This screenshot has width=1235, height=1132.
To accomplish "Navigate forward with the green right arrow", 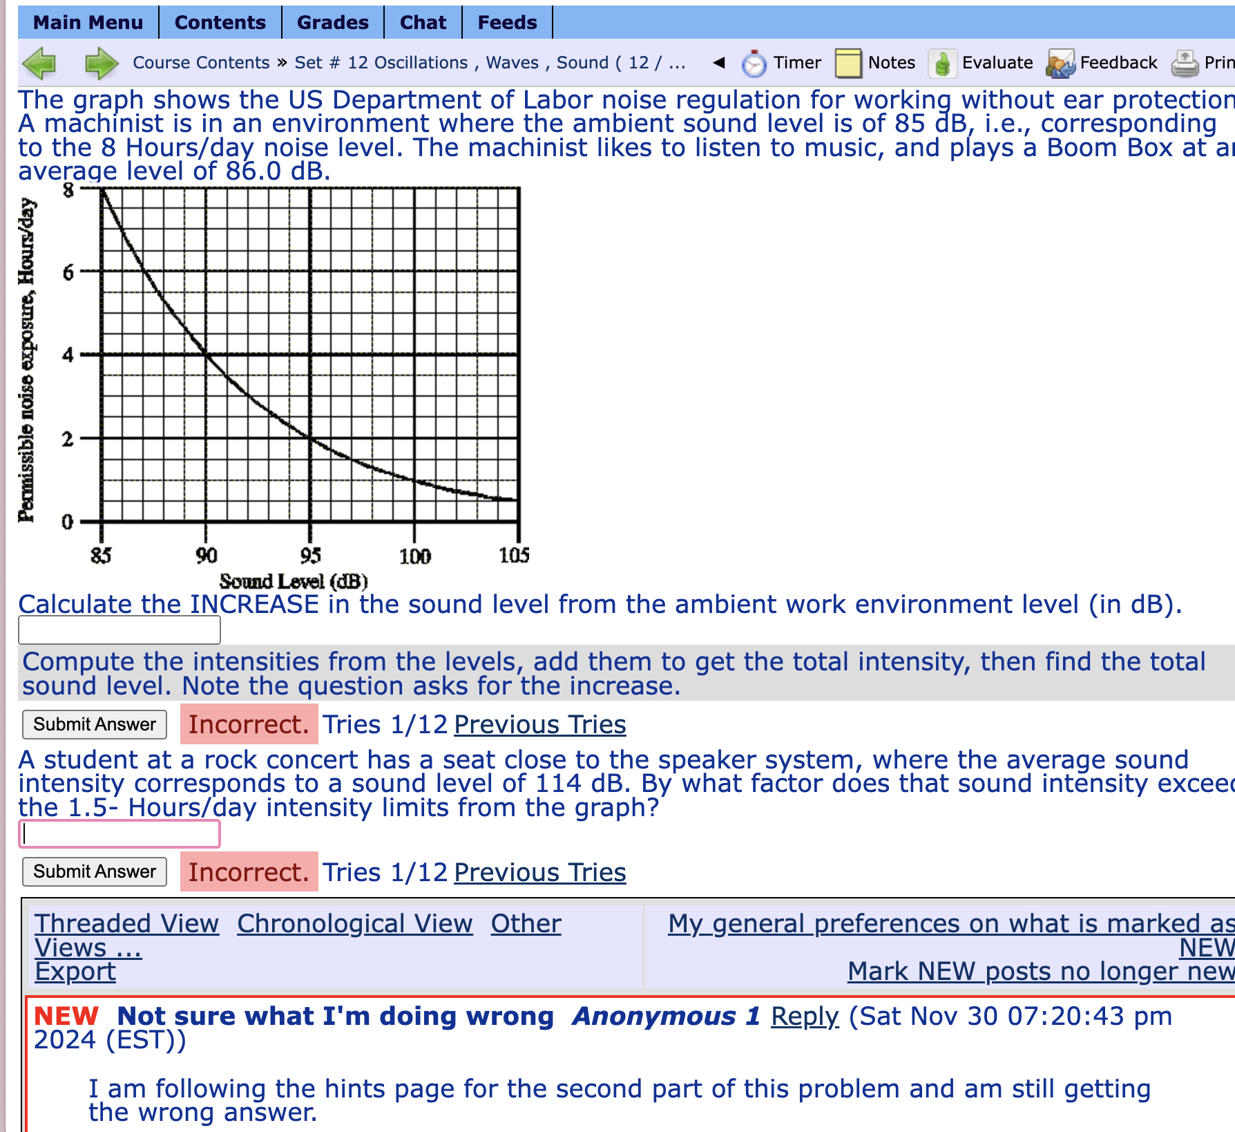I will pyautogui.click(x=101, y=62).
